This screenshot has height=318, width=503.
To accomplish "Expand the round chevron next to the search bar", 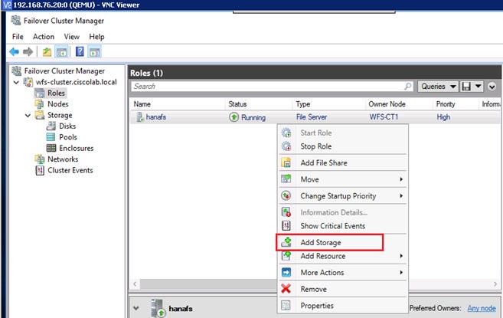I will (x=492, y=87).
